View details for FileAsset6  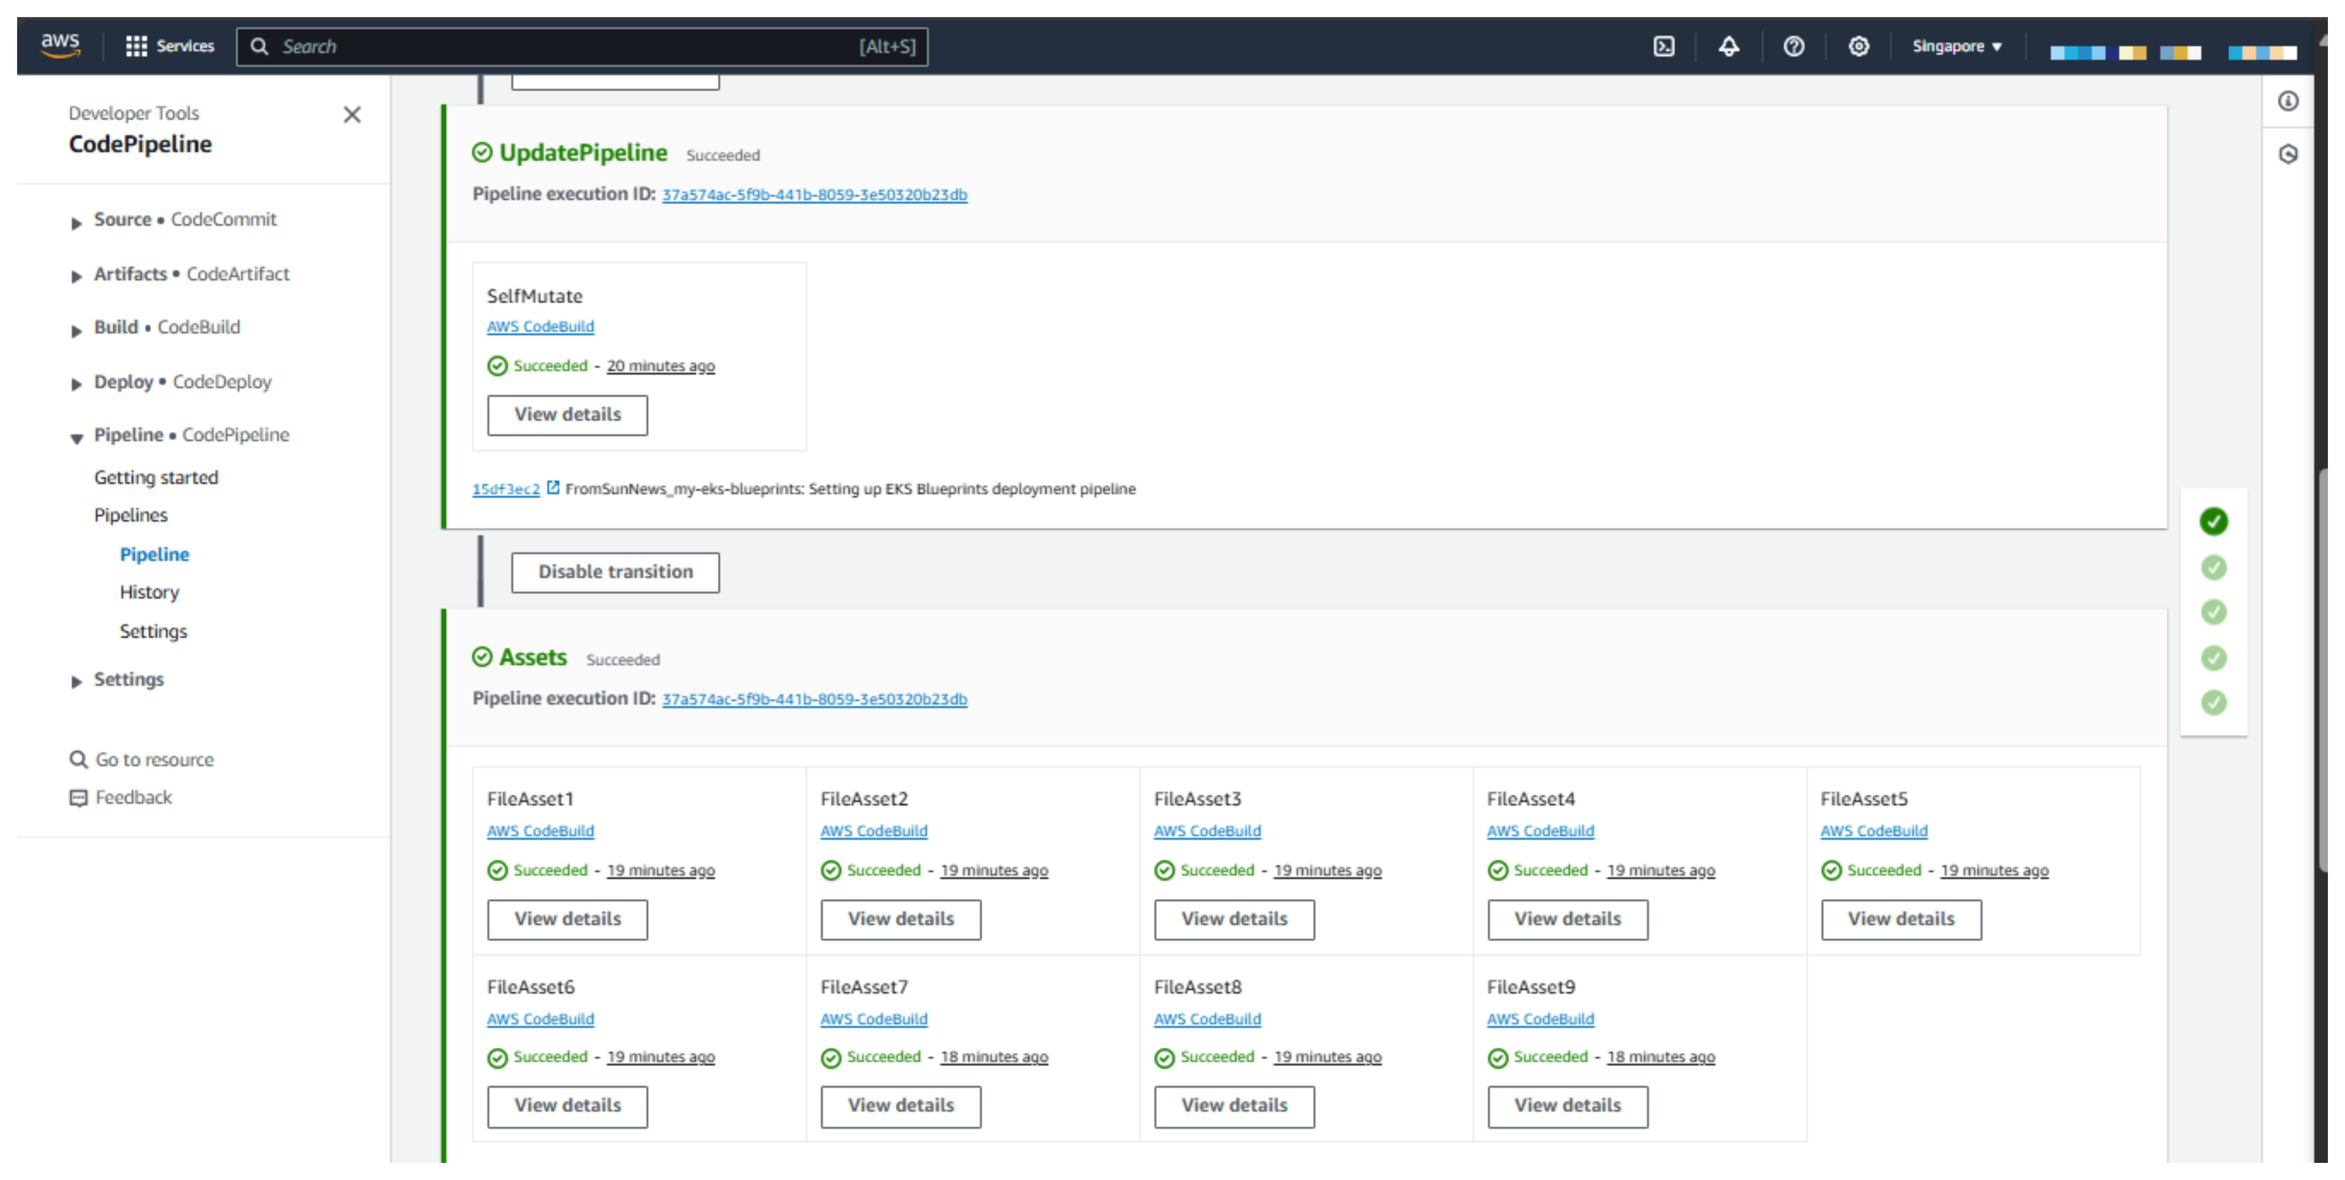567,1106
